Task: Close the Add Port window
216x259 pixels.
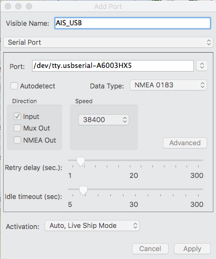Action: (8, 6)
